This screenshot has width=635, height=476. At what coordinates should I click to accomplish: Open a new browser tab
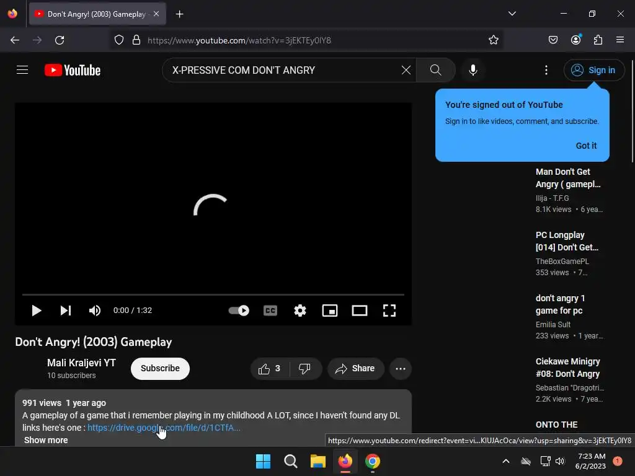click(x=179, y=14)
